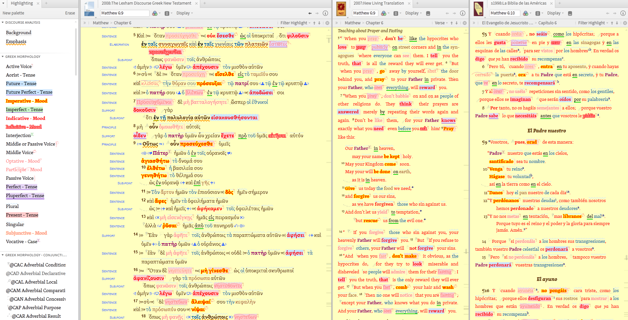Viewport: 628px width, 320px height.
Task: Go forward in Lexham Greek panel history
Action: [317, 13]
